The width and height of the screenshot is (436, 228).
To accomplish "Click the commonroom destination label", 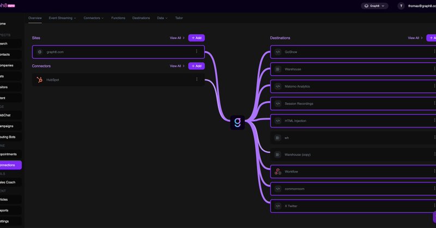I will (x=294, y=189).
